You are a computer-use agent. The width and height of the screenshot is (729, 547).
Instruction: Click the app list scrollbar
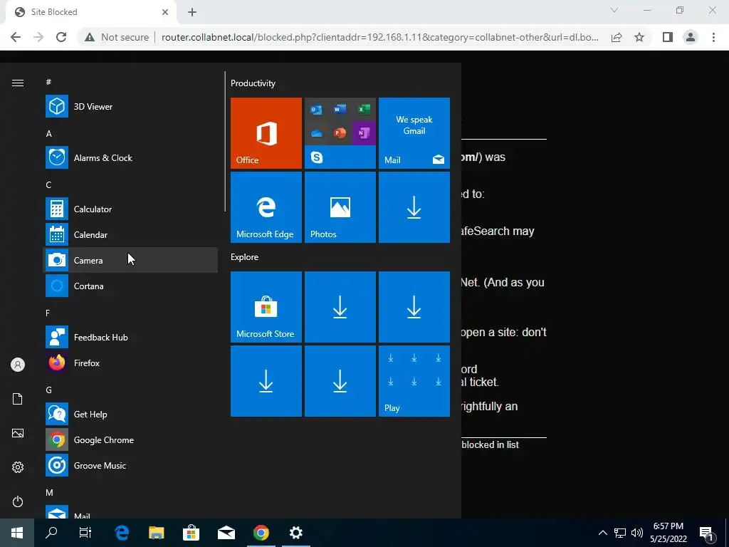click(x=225, y=142)
